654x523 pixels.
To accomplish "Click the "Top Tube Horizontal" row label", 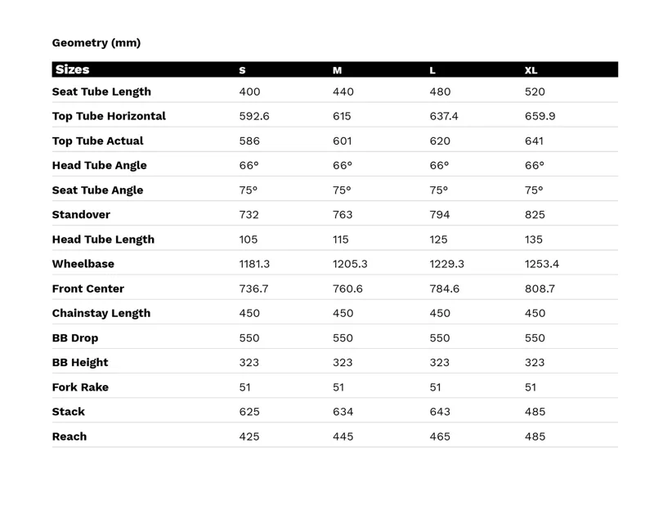I will [109, 116].
